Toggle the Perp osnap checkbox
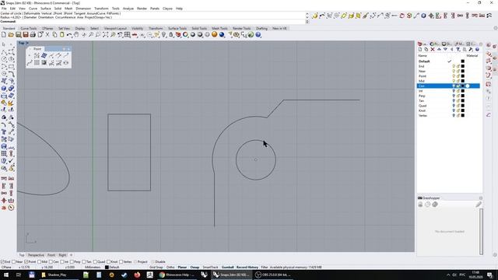This screenshot has width=498, height=280. tap(72, 262)
